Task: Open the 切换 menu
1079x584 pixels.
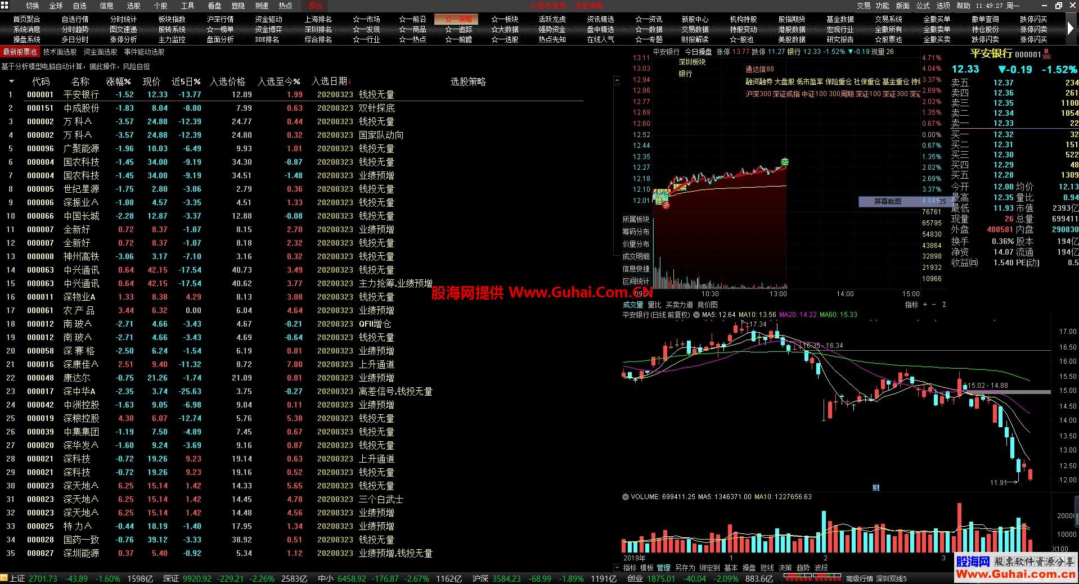Action: (32, 6)
